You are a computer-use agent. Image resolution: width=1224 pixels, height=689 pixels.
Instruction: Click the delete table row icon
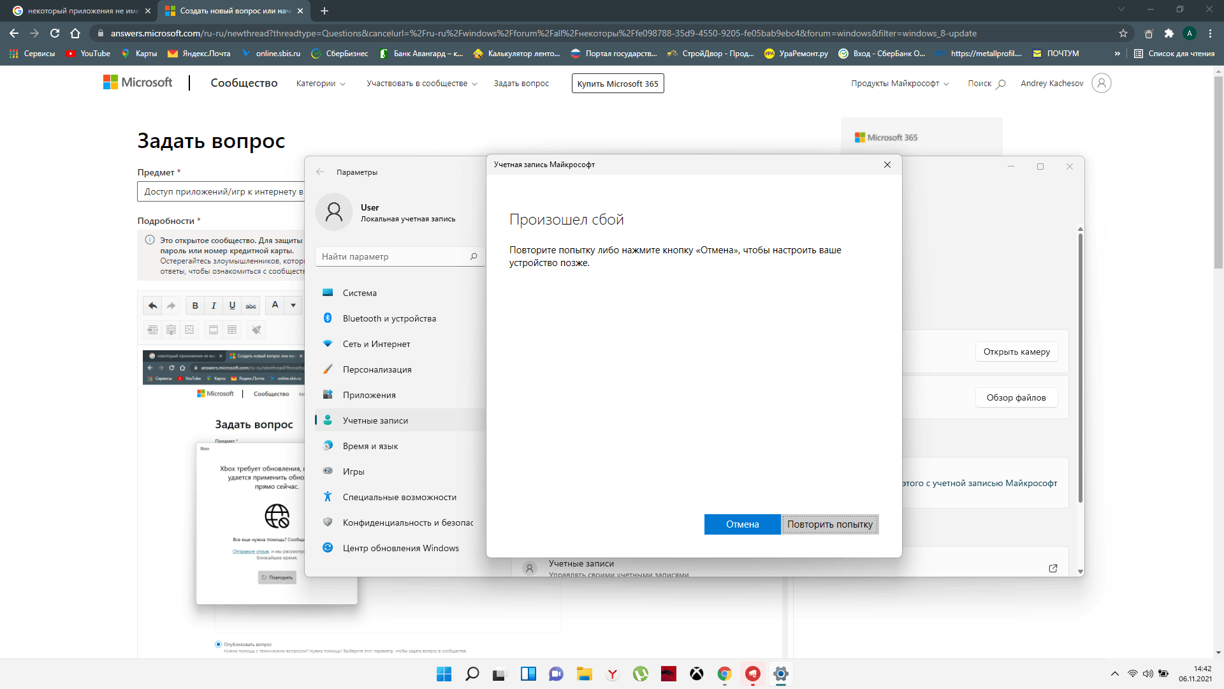tap(152, 330)
